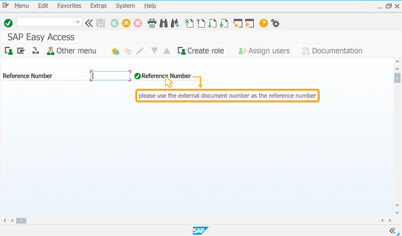This screenshot has width=402, height=236.
Task: Click horizontal scroll left arrow at bottom left
Action: point(5,220)
